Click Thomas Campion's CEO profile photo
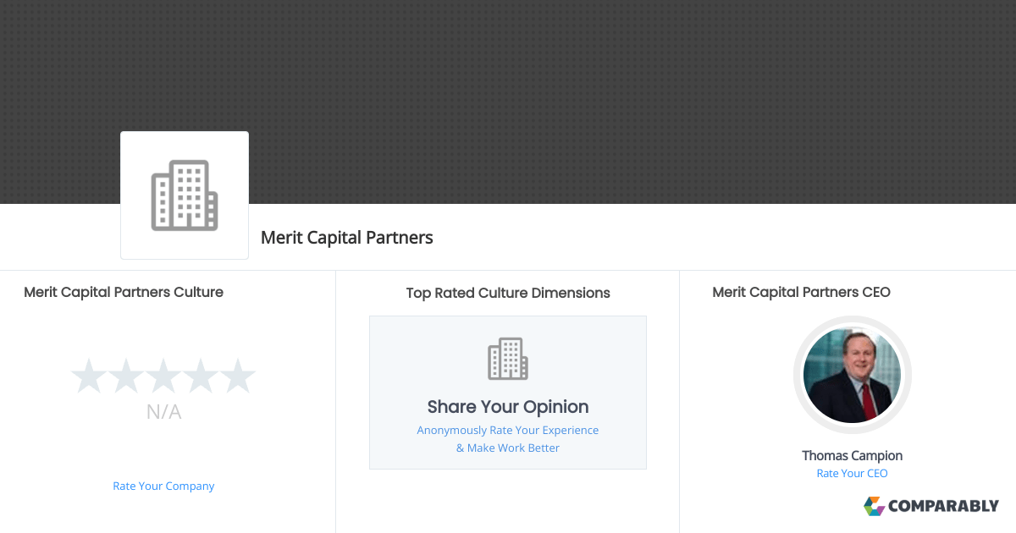 pyautogui.click(x=852, y=375)
